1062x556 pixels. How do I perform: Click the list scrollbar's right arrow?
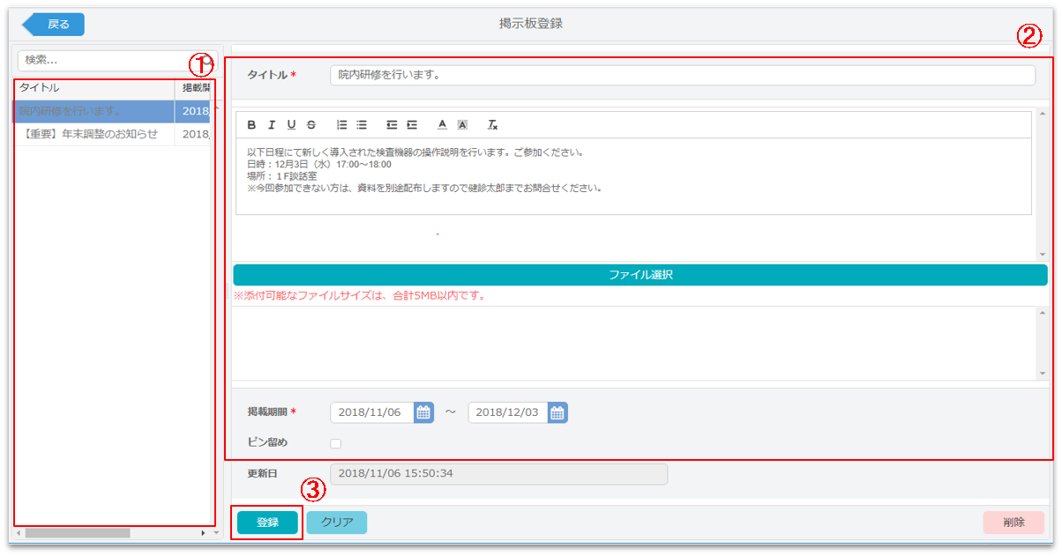click(204, 533)
